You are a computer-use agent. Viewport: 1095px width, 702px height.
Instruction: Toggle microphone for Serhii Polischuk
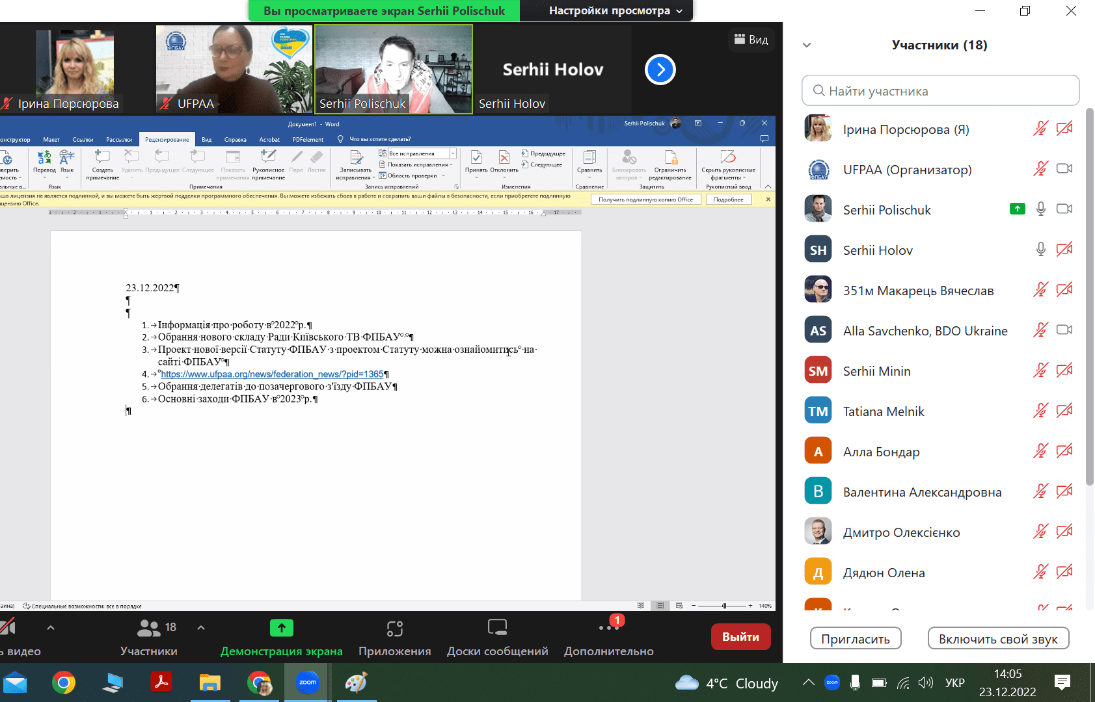pyautogui.click(x=1041, y=209)
